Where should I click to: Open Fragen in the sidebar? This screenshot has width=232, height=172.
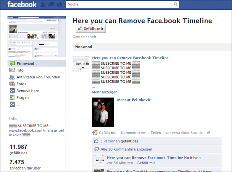coord(23,98)
